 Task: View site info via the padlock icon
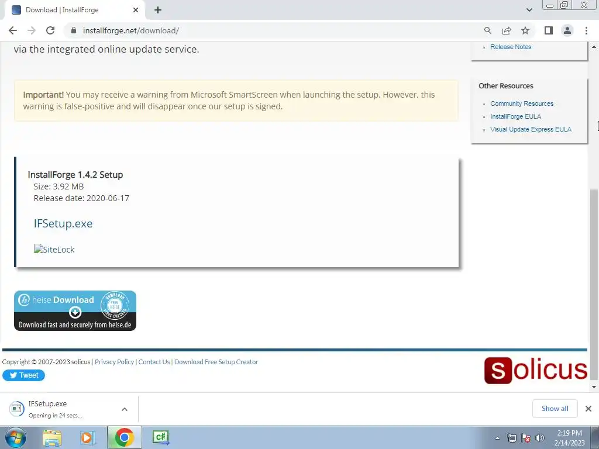pos(74,30)
